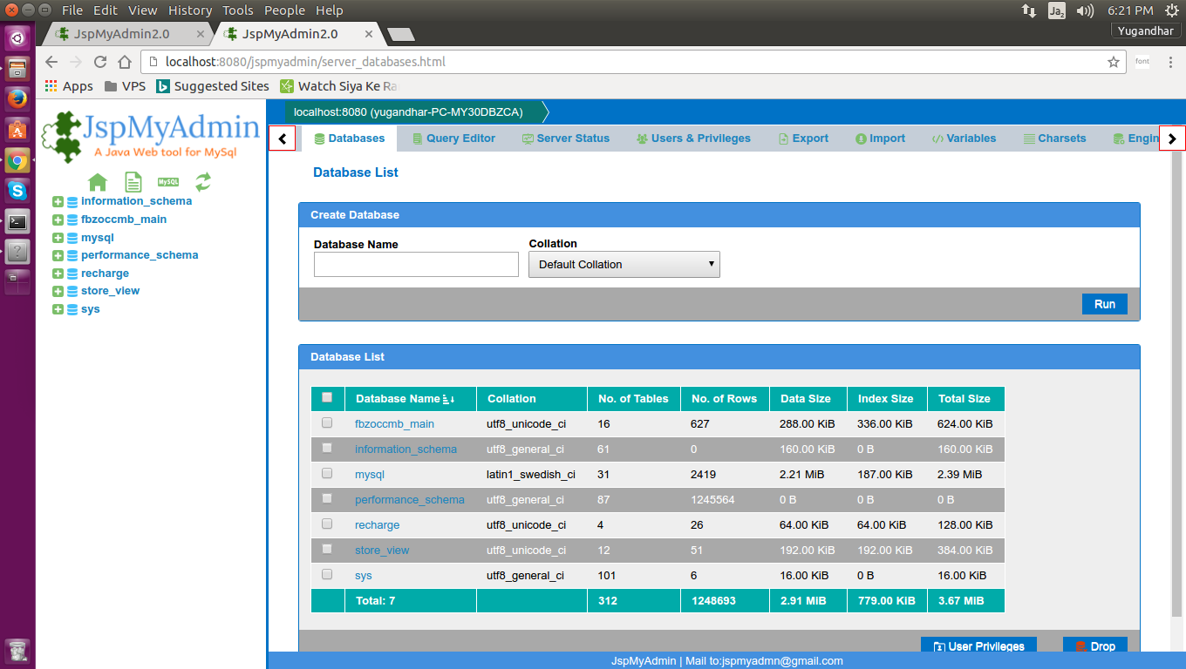This screenshot has height=669, width=1186.
Task: Click the Run button to create database
Action: (1104, 304)
